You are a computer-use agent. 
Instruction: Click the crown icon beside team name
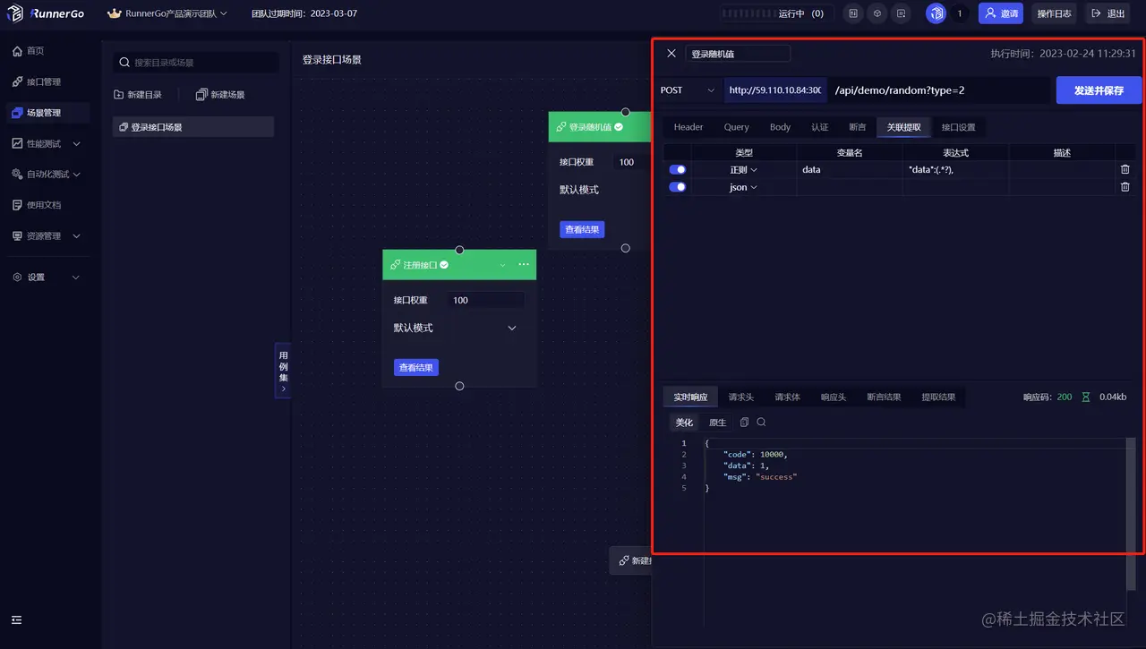click(114, 13)
